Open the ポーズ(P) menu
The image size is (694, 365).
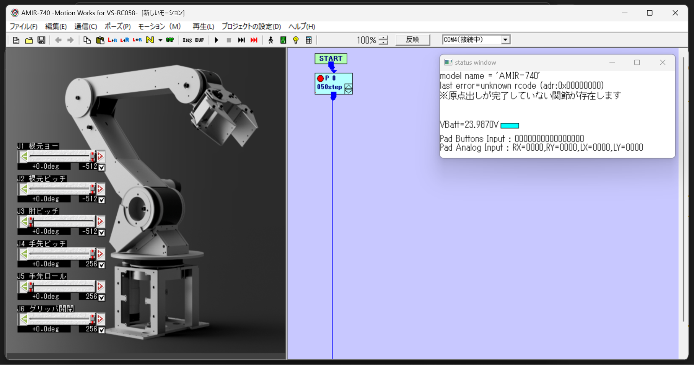coord(117,26)
